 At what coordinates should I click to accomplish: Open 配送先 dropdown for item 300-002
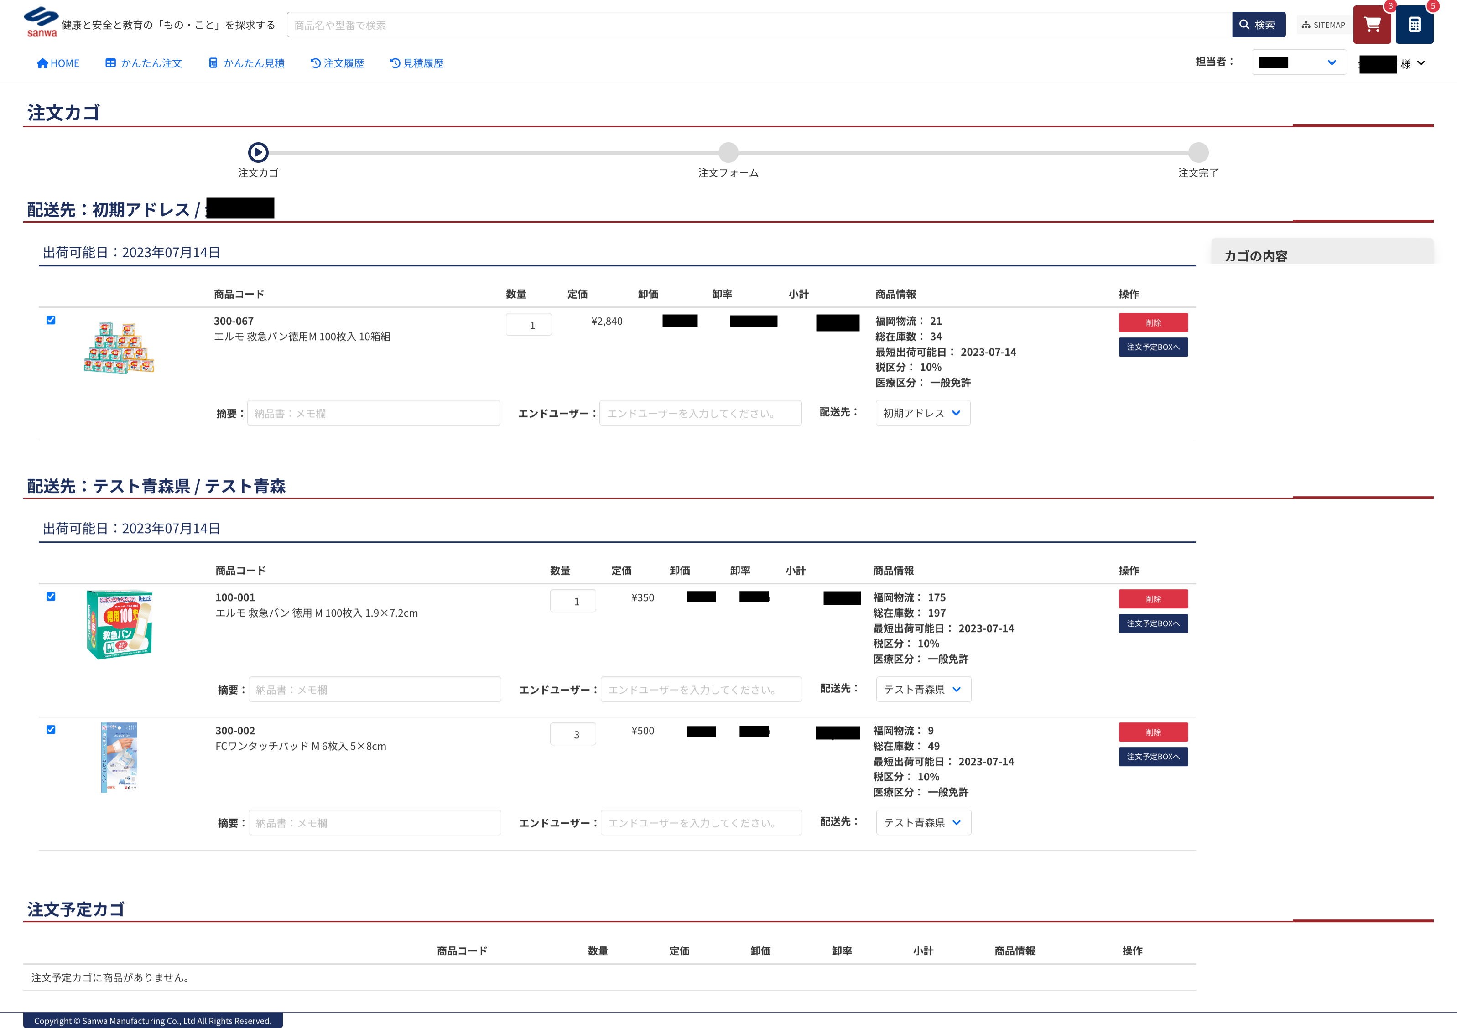pyautogui.click(x=923, y=822)
